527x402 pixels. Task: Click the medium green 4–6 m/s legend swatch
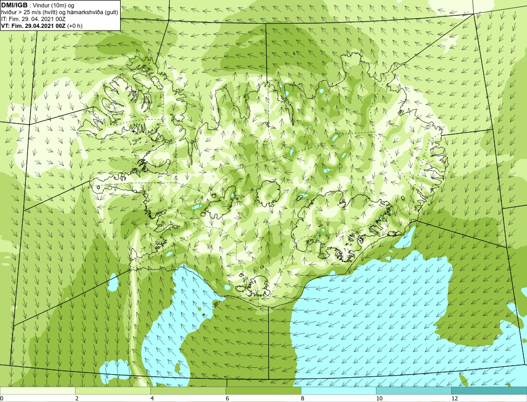coord(188,390)
